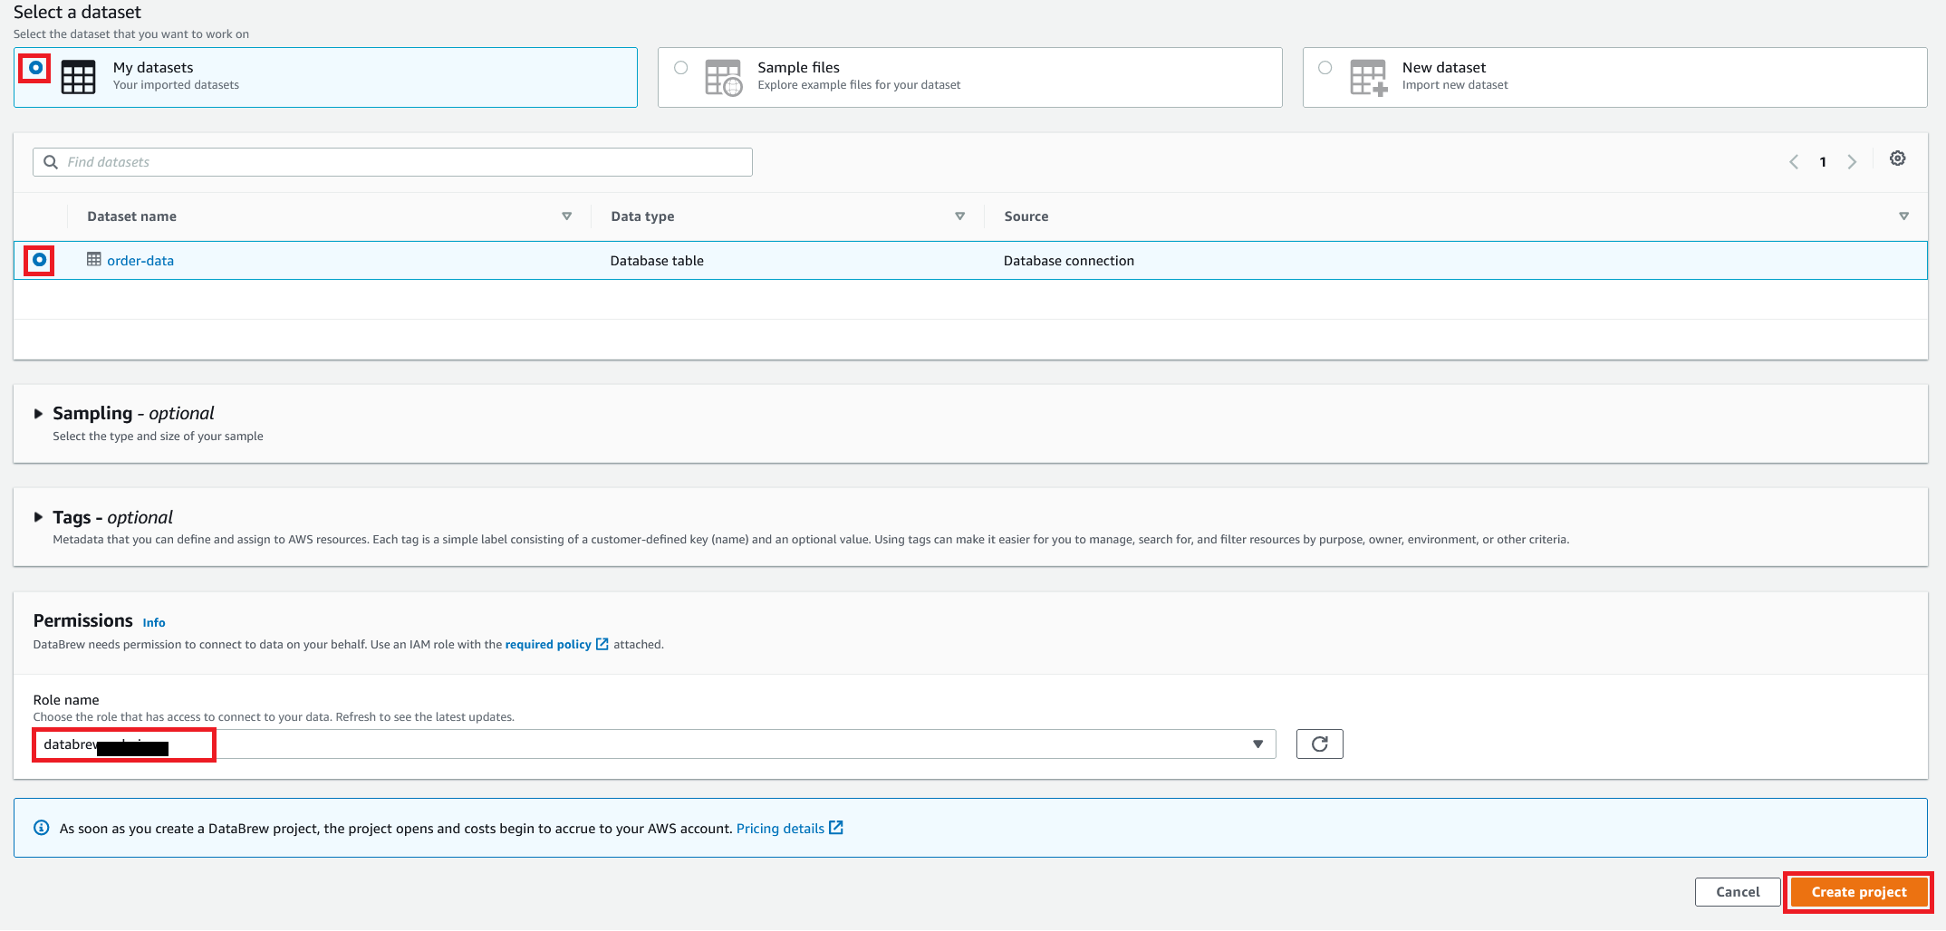Select the Sample files radio option
Screen dimensions: 1946x931
(x=681, y=68)
